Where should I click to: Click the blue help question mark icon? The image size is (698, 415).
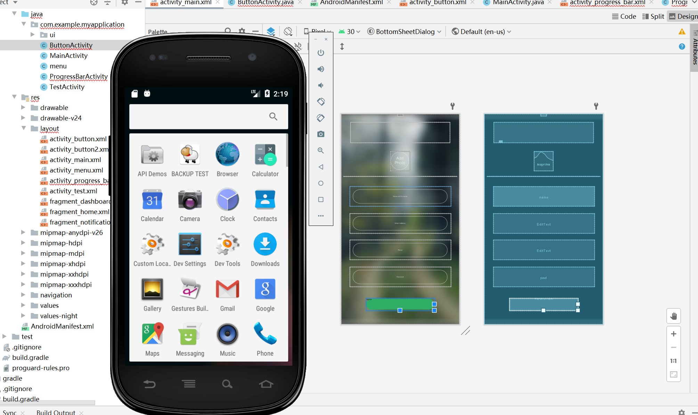tap(682, 46)
